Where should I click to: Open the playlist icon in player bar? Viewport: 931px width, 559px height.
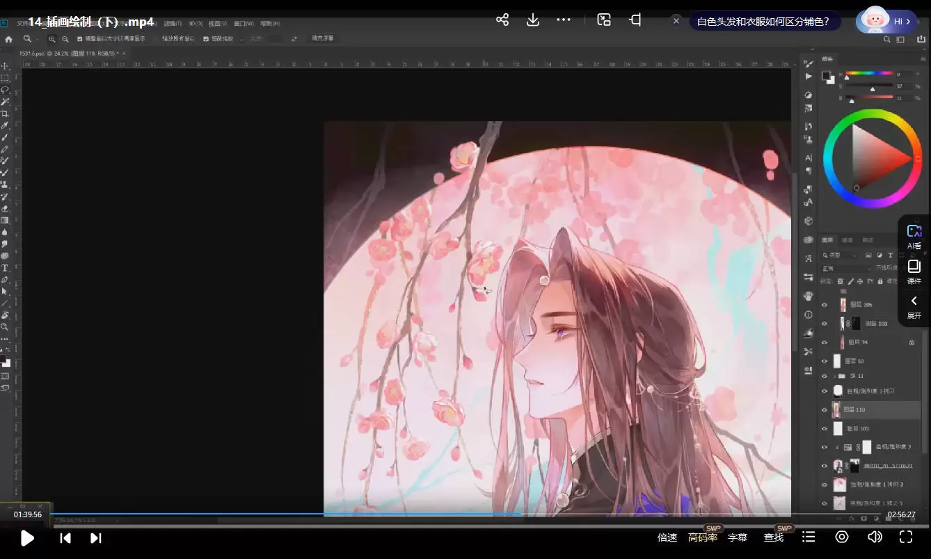pos(809,537)
